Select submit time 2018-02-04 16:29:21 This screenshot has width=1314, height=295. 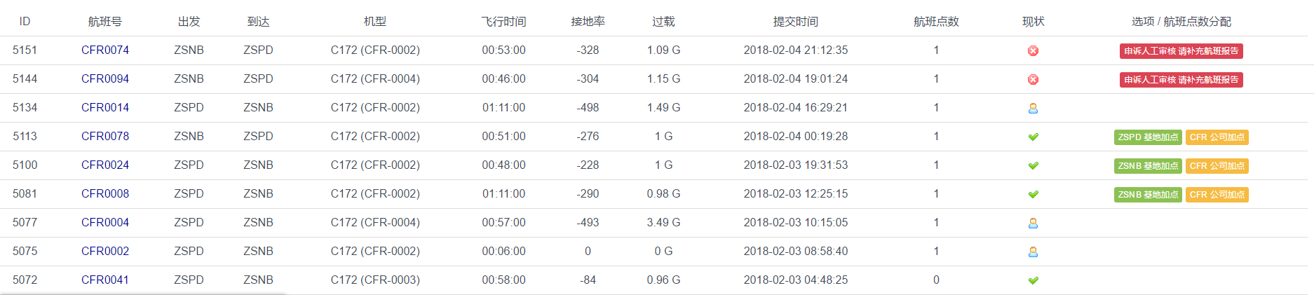point(796,107)
